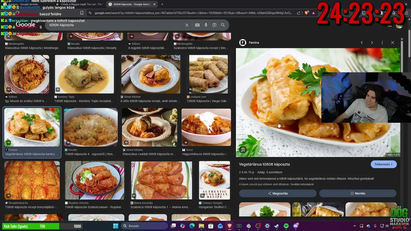The height and width of the screenshot is (231, 411).
Task: Click the Megosztás share button
Action: tap(278, 193)
